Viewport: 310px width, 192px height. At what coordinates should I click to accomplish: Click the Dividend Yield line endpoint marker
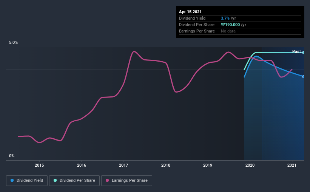point(304,77)
